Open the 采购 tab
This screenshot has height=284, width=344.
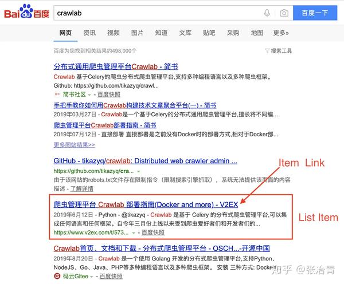(233, 33)
